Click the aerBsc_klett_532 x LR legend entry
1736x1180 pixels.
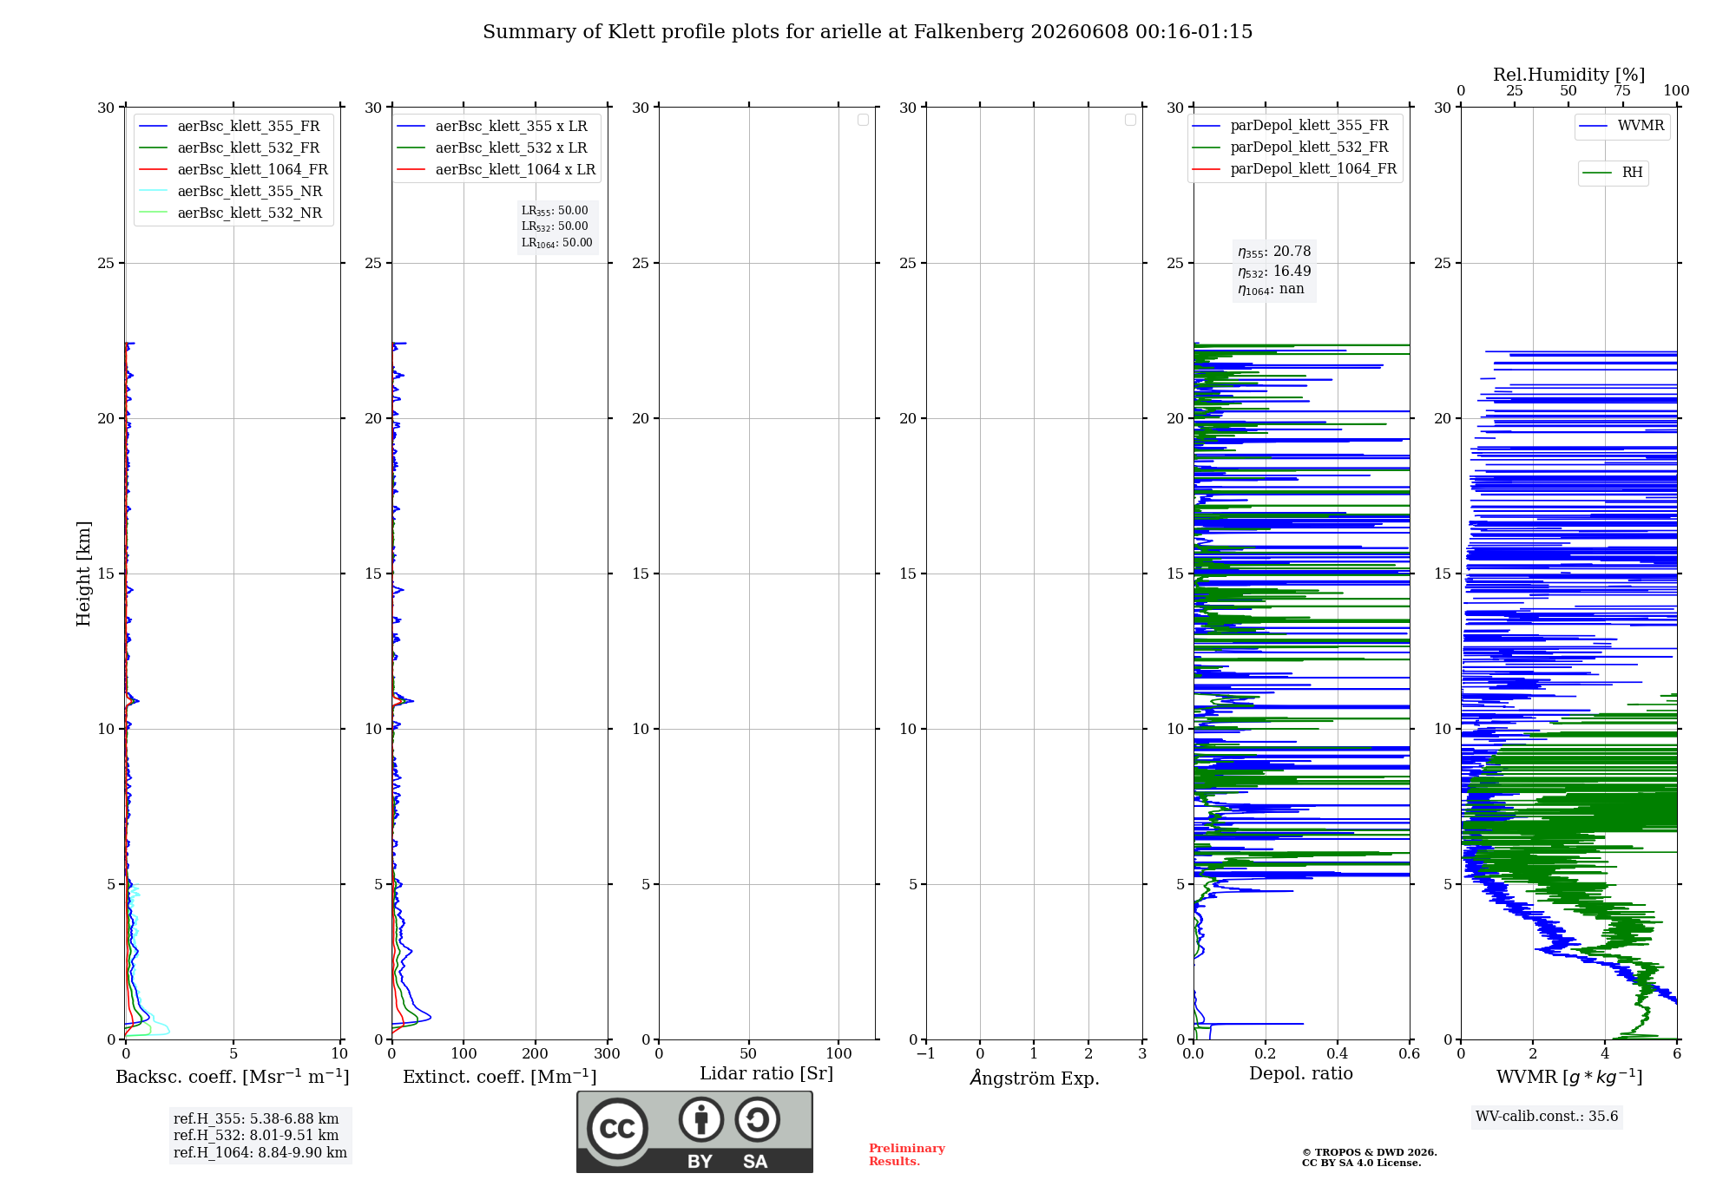pyautogui.click(x=492, y=148)
